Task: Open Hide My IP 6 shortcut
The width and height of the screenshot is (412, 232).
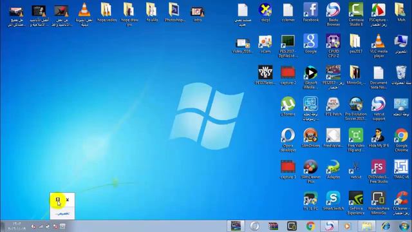Action: click(379, 138)
